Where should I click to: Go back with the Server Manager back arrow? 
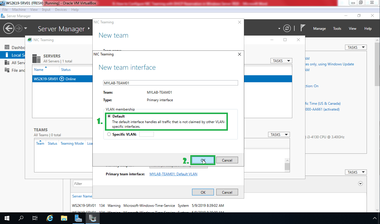point(9,28)
